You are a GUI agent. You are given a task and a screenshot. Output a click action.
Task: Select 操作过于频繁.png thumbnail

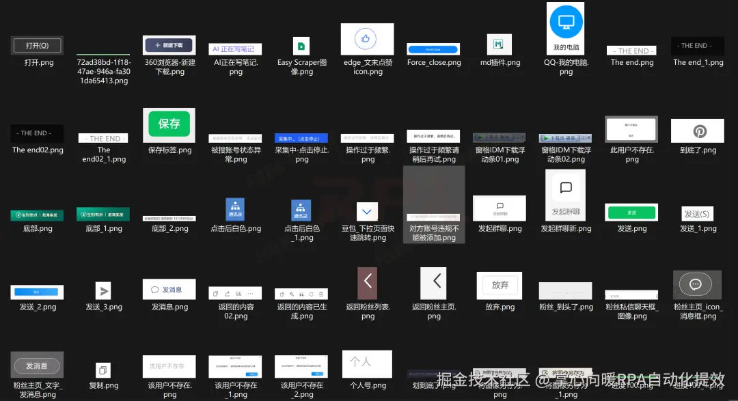pos(367,138)
